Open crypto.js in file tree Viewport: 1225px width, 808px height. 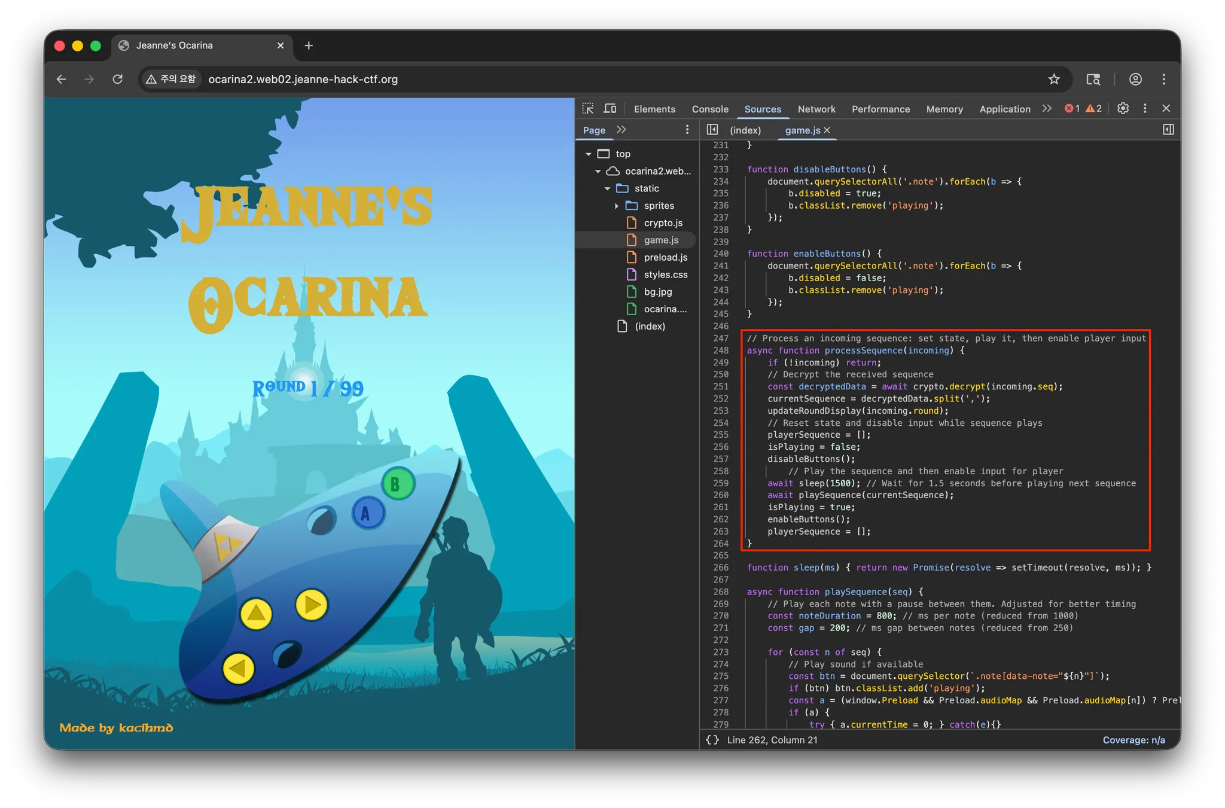(663, 222)
